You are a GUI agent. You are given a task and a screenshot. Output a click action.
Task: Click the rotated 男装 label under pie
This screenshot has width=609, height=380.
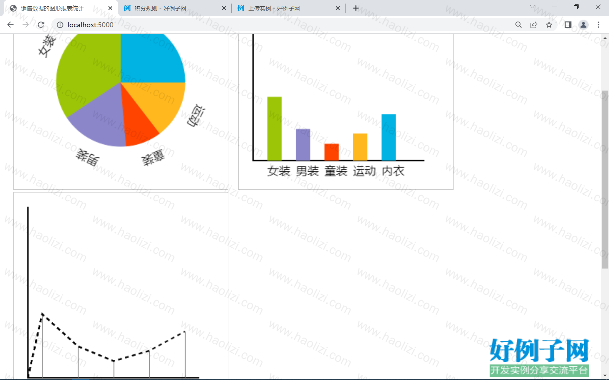click(x=88, y=157)
